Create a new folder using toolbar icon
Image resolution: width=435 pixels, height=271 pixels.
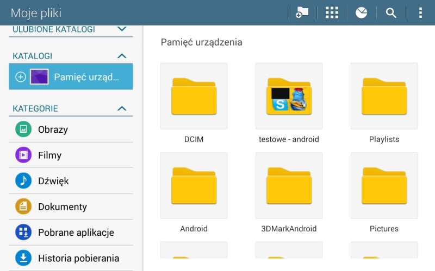click(x=302, y=12)
